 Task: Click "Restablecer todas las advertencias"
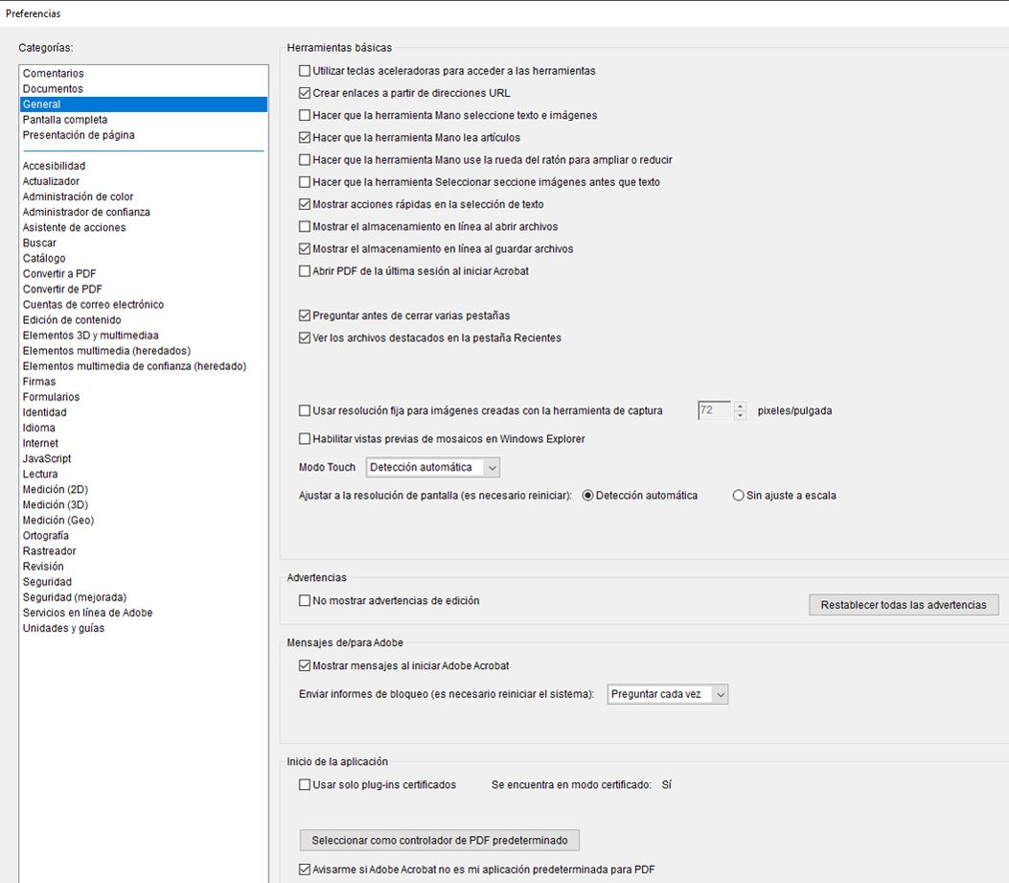[904, 605]
